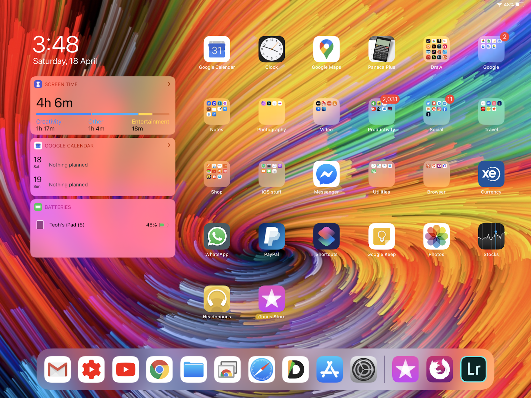The image size is (531, 398).
Task: Open the Headphones app
Action: [x=217, y=299]
